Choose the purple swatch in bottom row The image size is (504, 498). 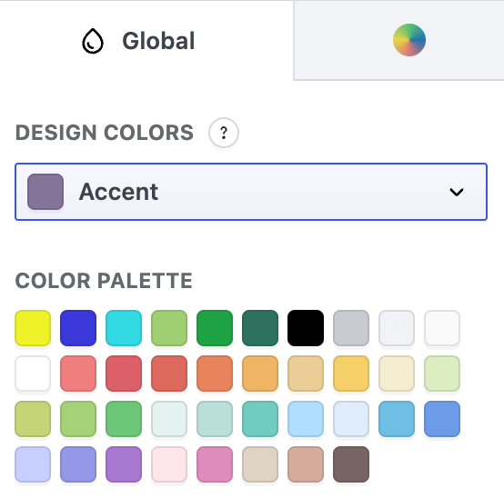[x=124, y=464]
